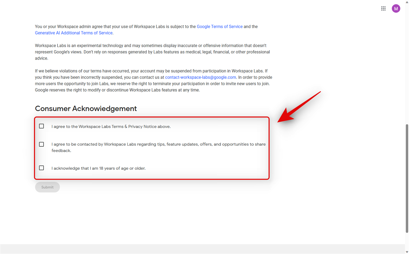Image resolution: width=409 pixels, height=254 pixels.
Task: Tick the 18 years of age acknowledgement box
Action: 41,168
